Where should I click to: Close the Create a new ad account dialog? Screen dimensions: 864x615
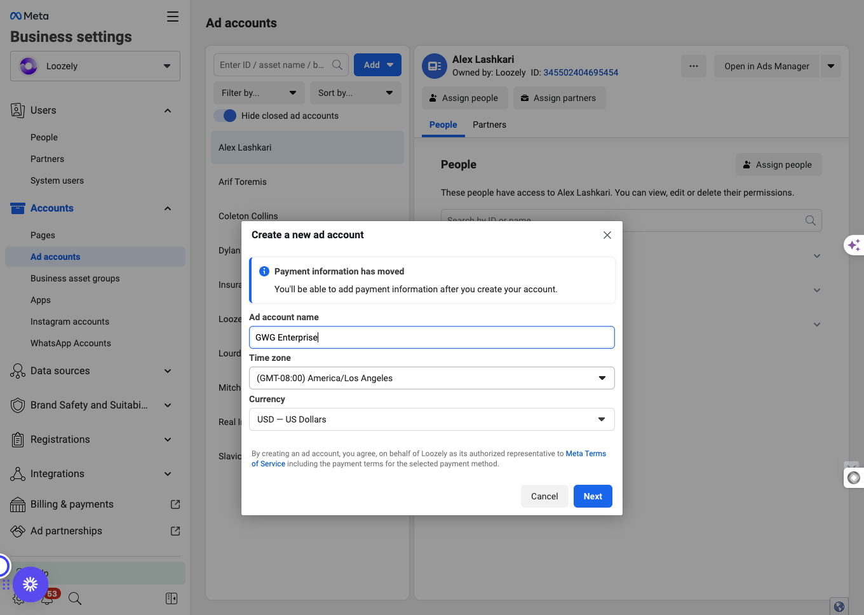tap(607, 235)
